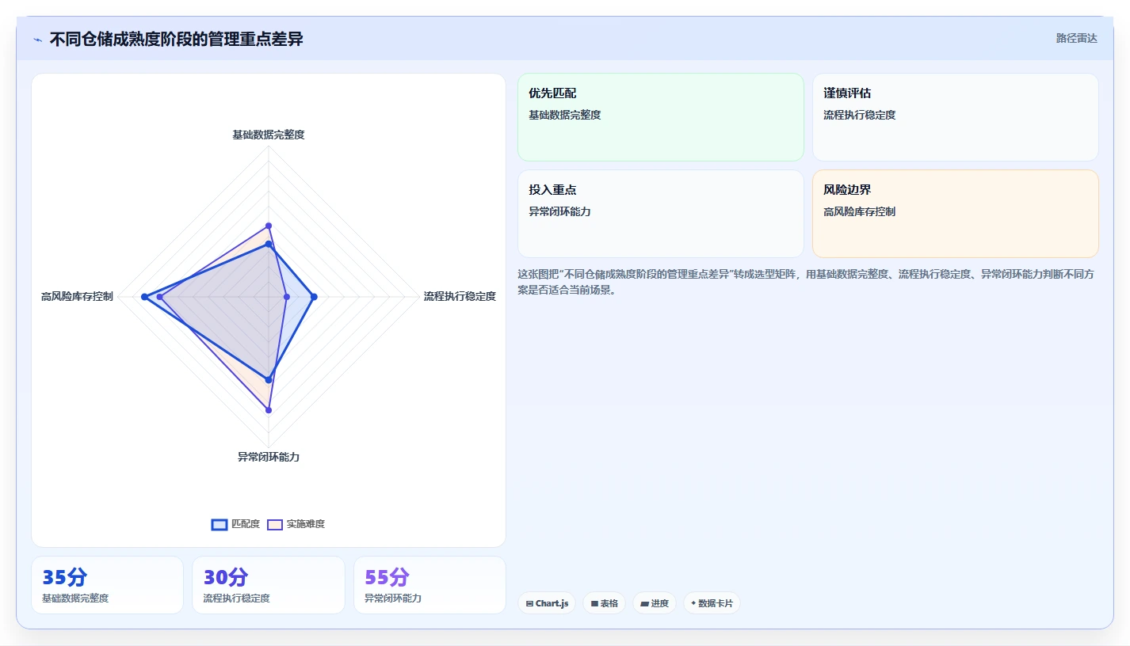Click the 55分 score card
The image size is (1130, 646).
tap(429, 585)
